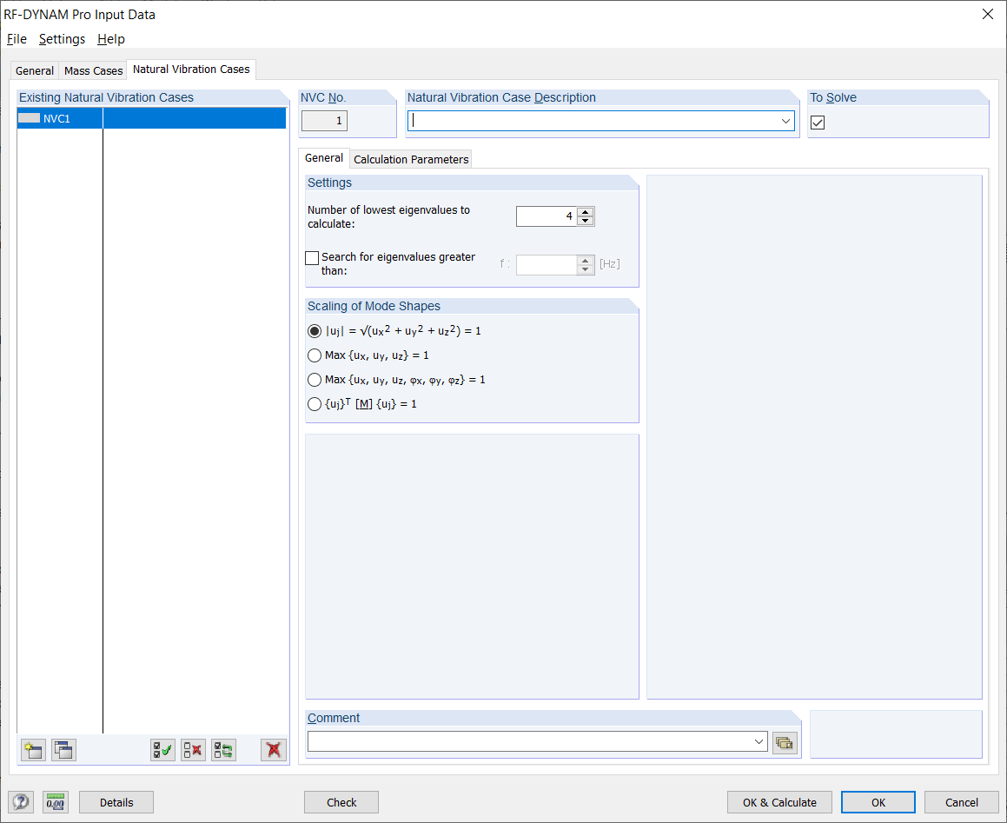Click the eigenvalues count input field
Screen dimensions: 1007x823
547,216
